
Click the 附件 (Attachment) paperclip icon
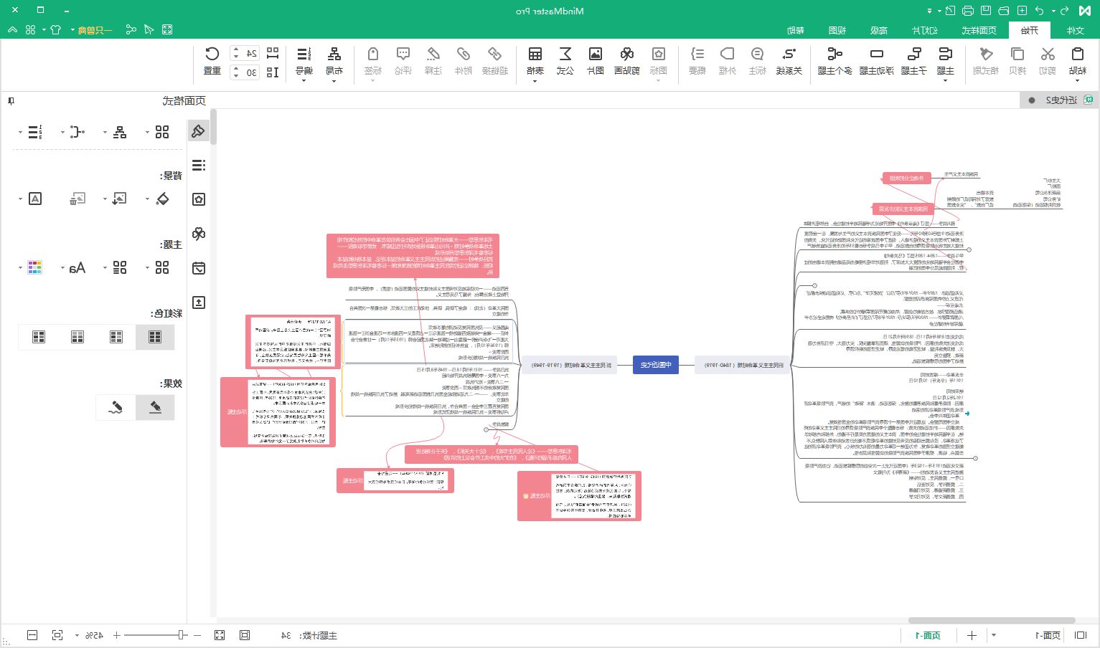464,54
